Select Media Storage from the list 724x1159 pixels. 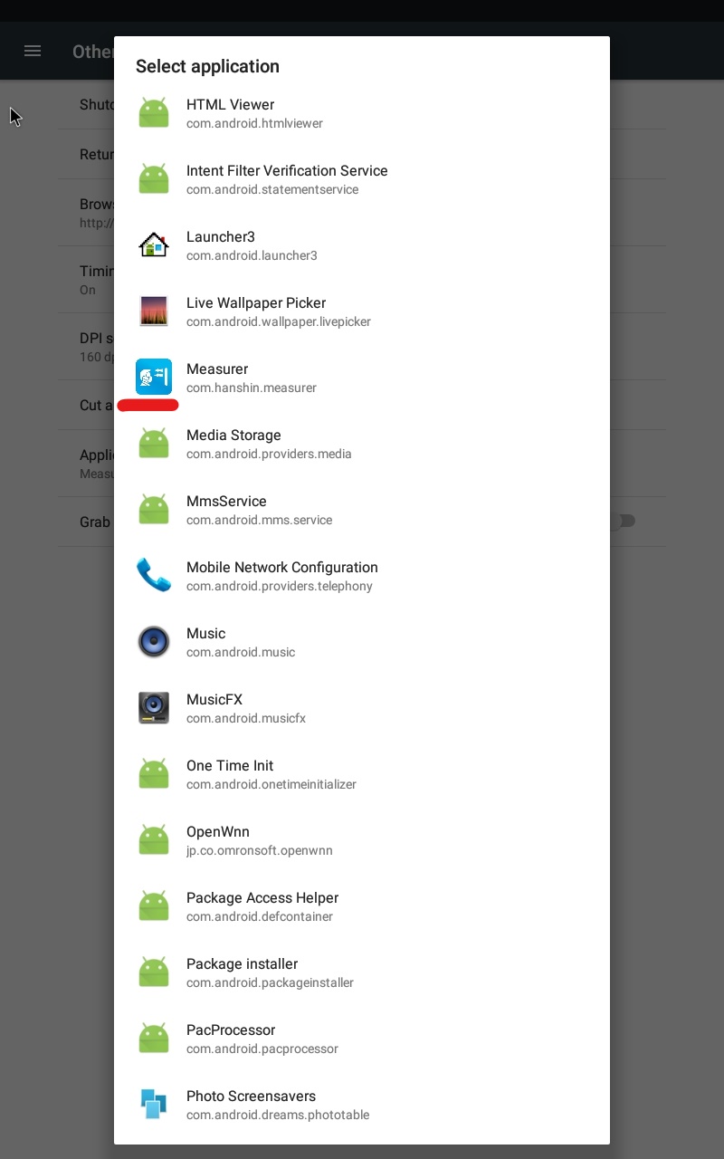coord(362,444)
